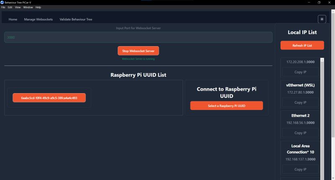Open the Edit menu
Image resolution: width=335 pixels, height=180 pixels.
pos(10,7)
